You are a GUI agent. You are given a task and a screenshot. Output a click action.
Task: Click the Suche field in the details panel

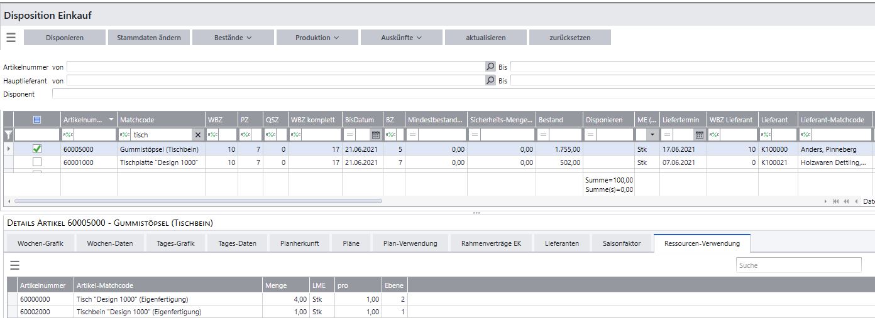[798, 265]
